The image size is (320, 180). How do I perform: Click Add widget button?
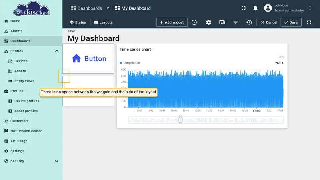click(x=172, y=22)
